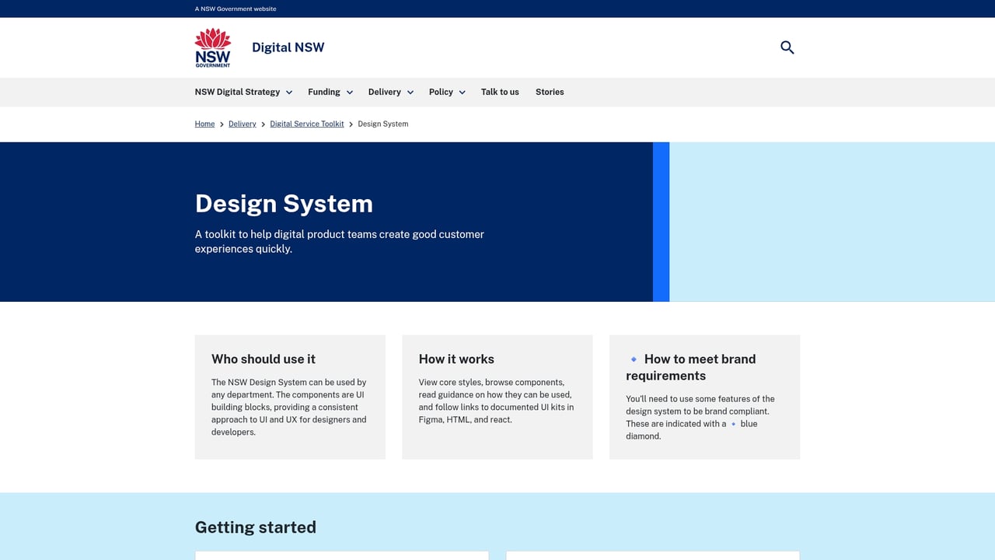Click the Who should use it card
The image size is (995, 560).
coord(289,397)
